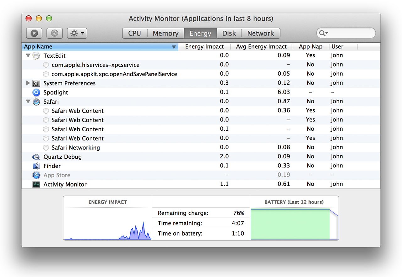The height and width of the screenshot is (277, 402).
Task: Switch to the Disk tab
Action: [x=229, y=33]
